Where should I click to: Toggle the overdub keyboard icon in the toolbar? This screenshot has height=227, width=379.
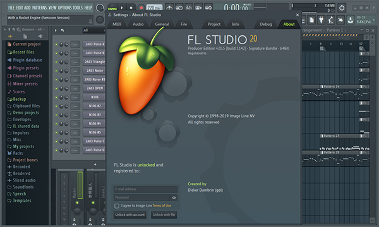[198, 8]
